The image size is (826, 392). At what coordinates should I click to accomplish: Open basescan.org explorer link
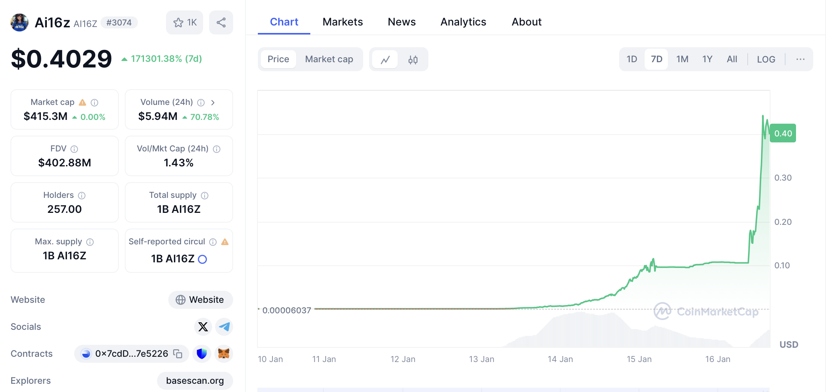point(195,381)
